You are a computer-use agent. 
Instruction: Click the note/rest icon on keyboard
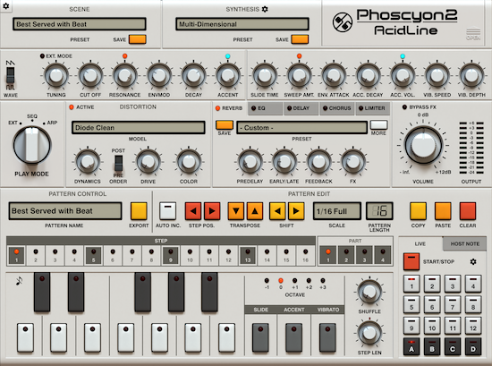[x=19, y=281]
